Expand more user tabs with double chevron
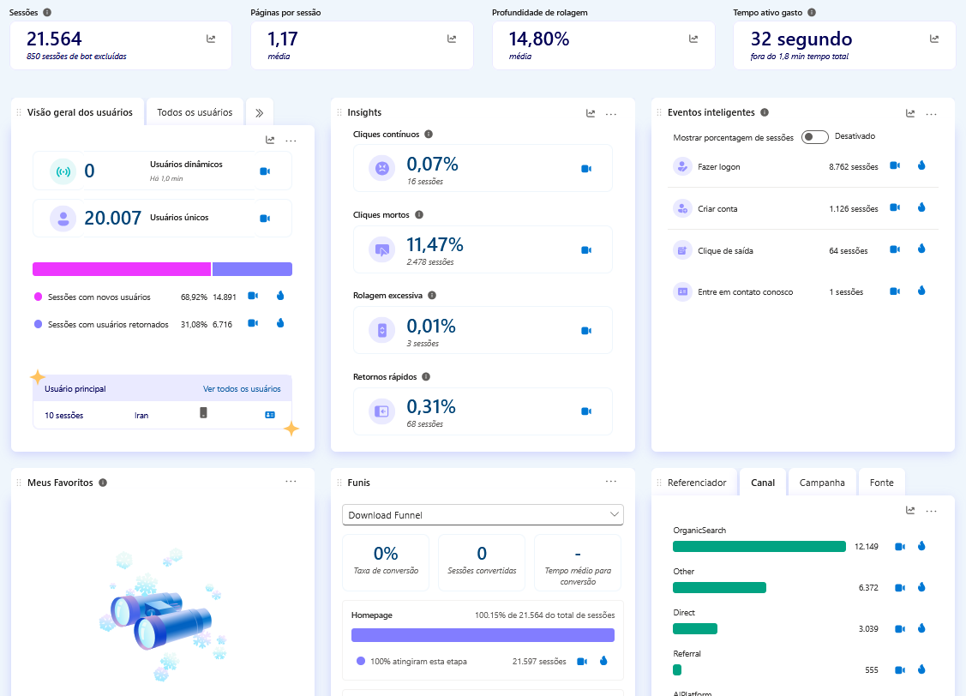Viewport: 966px width, 696px height. [x=260, y=113]
